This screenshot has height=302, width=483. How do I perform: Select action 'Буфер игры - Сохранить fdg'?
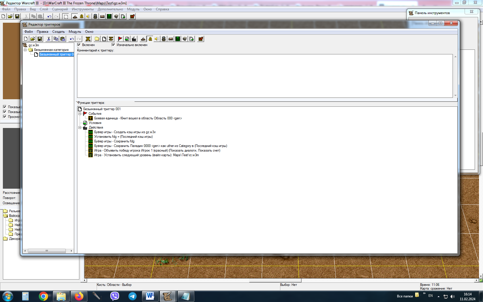114,141
